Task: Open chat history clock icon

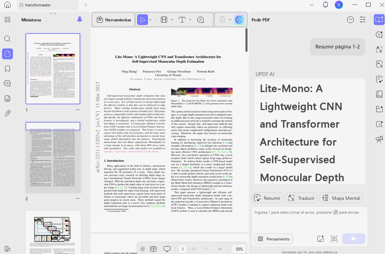Action: (x=350, y=20)
